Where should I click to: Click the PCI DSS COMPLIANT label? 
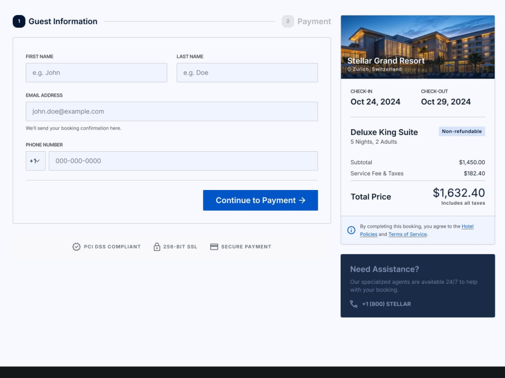click(x=112, y=246)
